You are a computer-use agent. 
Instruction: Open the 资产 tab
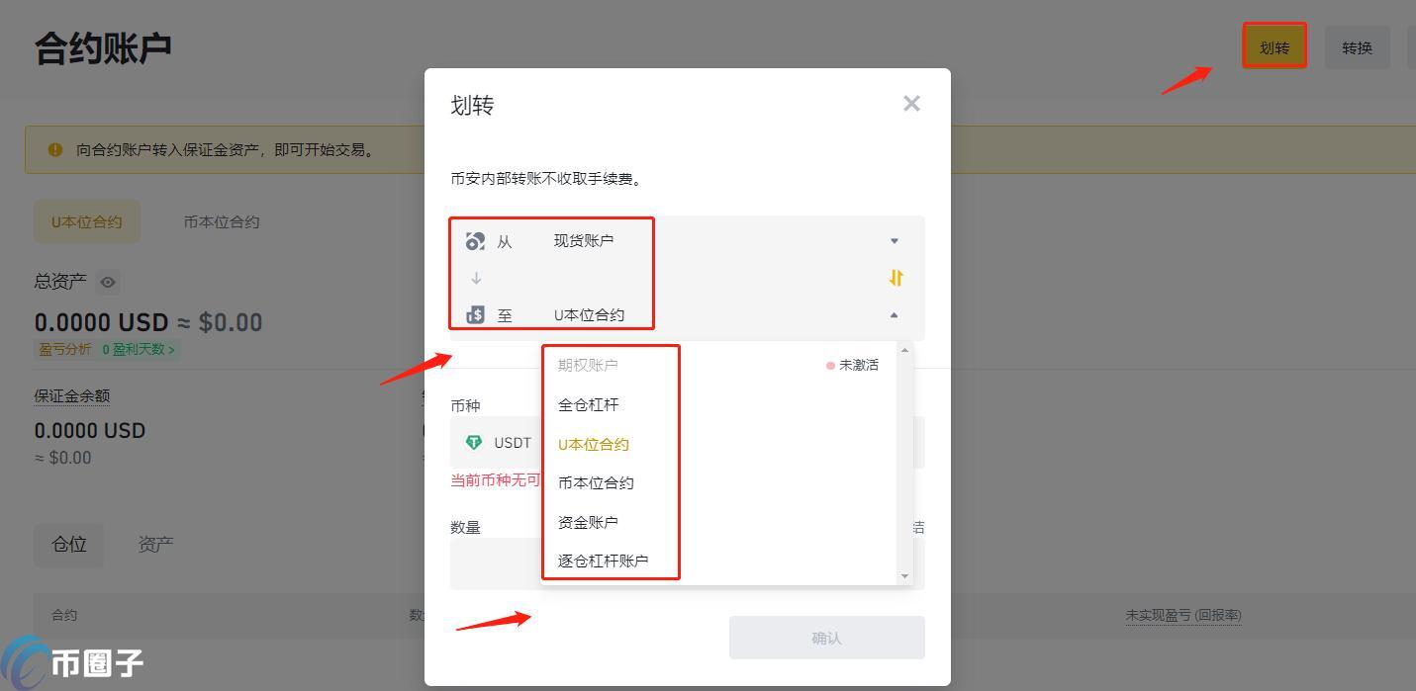(156, 545)
